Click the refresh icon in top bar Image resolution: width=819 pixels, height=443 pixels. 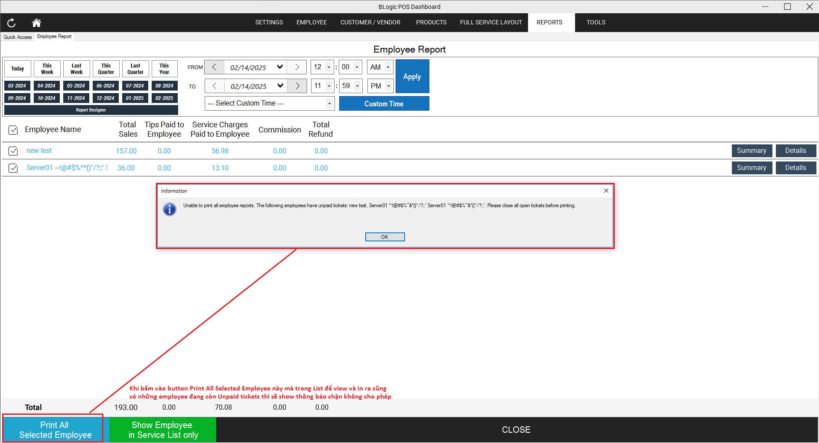[12, 23]
